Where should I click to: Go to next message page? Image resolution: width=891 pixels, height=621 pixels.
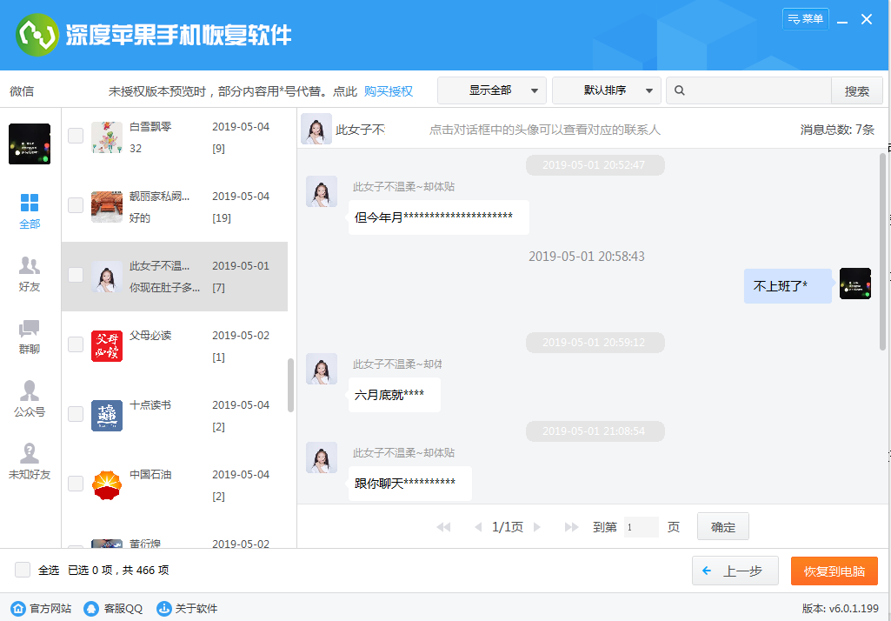click(x=537, y=527)
